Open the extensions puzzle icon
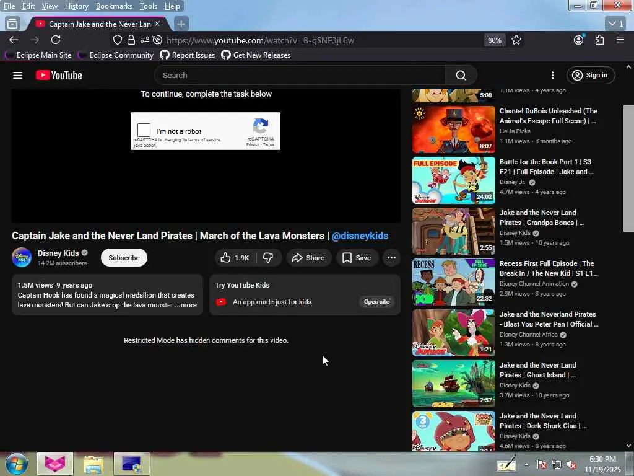The width and height of the screenshot is (634, 476). [x=599, y=40]
